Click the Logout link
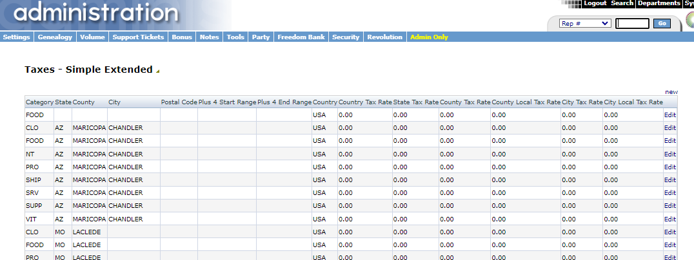The height and width of the screenshot is (260, 694). [x=595, y=3]
